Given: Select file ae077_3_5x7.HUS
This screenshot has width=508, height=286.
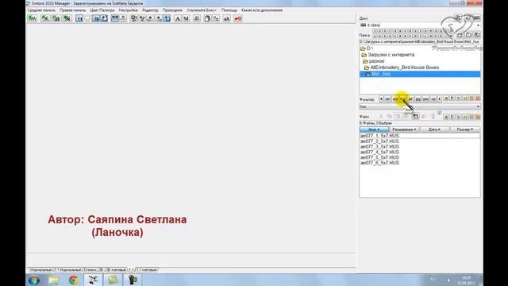Looking at the screenshot, I should tap(379, 146).
